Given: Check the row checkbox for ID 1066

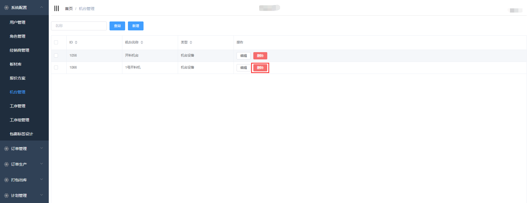Looking at the screenshot, I should (56, 67).
